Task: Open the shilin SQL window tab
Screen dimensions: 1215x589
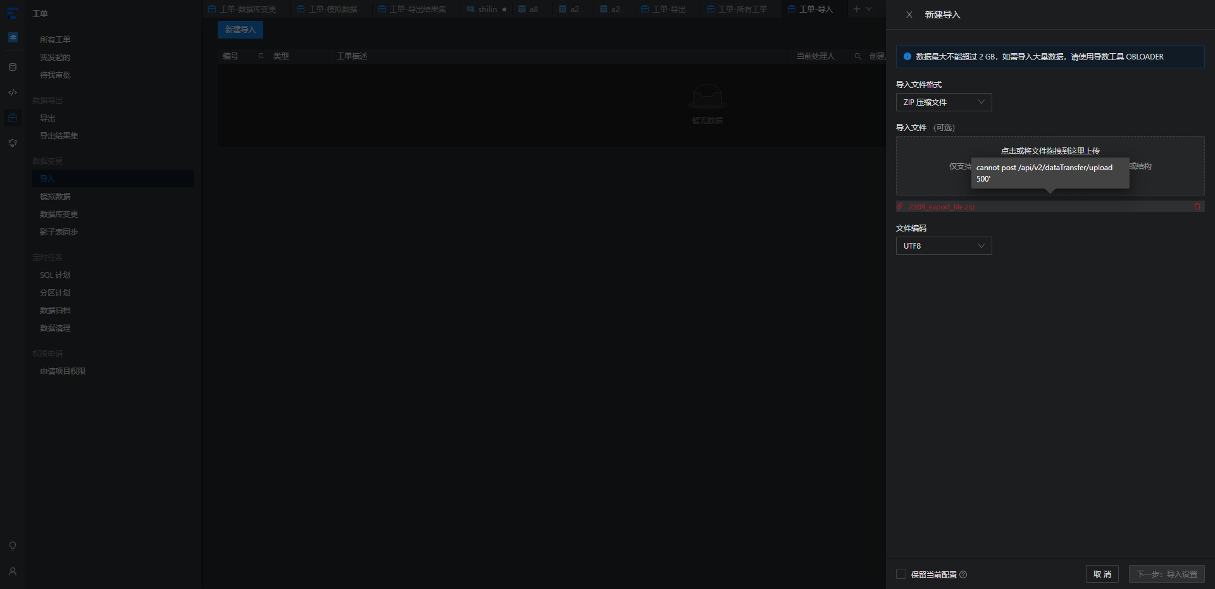Action: coord(486,9)
